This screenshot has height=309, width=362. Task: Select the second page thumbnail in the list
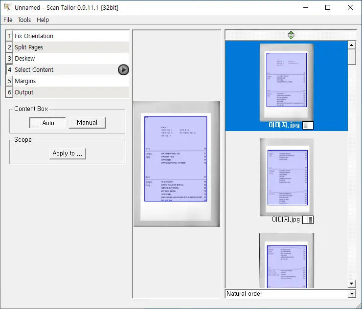point(287,177)
